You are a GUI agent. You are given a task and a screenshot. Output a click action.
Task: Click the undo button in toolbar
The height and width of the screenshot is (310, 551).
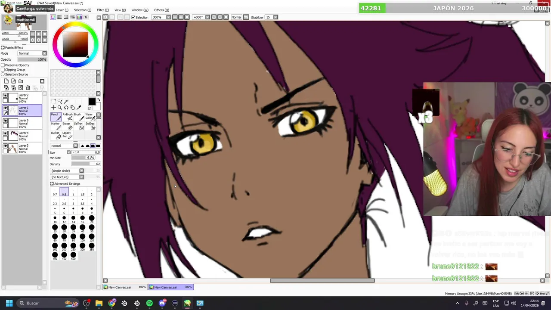point(105,17)
